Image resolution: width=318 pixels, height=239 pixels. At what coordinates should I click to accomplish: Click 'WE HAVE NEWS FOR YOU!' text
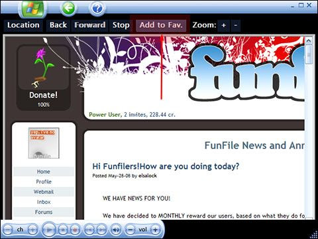pos(136,199)
